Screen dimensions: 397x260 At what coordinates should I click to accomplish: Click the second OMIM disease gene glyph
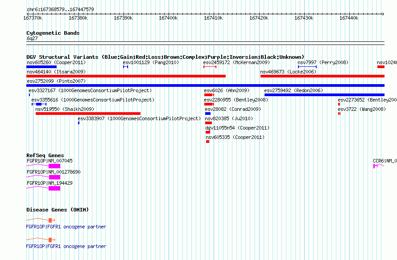[x=41, y=240]
